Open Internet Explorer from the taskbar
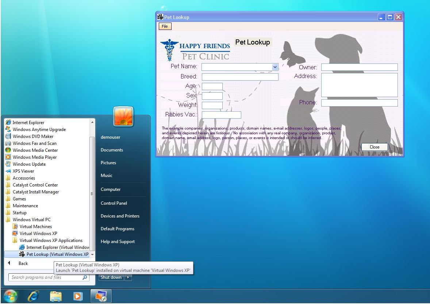 click(x=33, y=296)
